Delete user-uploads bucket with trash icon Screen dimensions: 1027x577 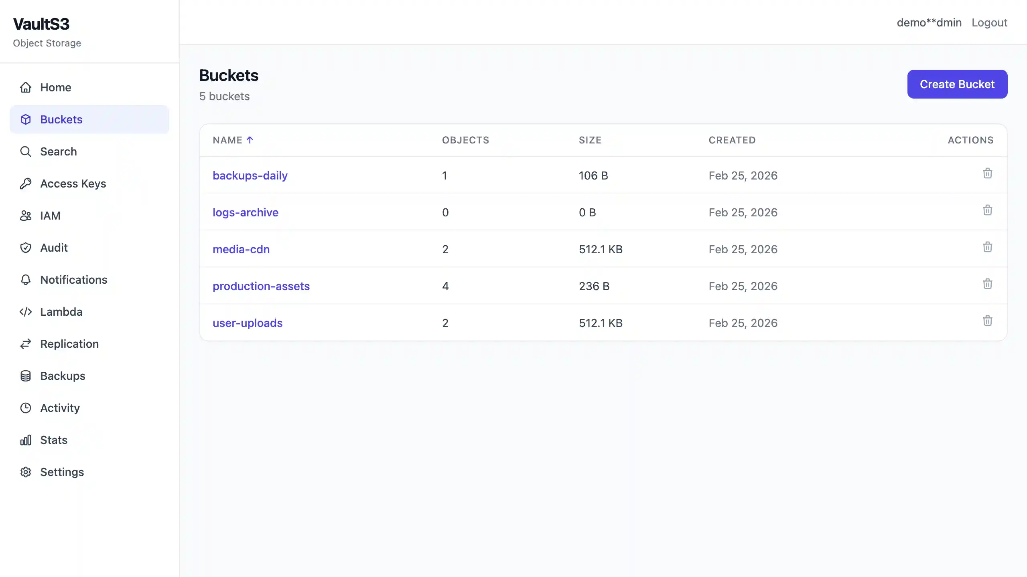pyautogui.click(x=987, y=321)
